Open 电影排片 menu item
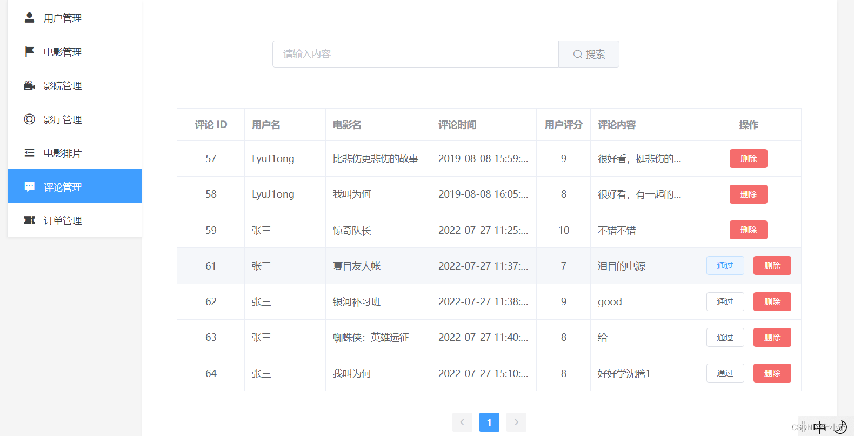Viewport: 854px width, 436px height. pos(75,153)
